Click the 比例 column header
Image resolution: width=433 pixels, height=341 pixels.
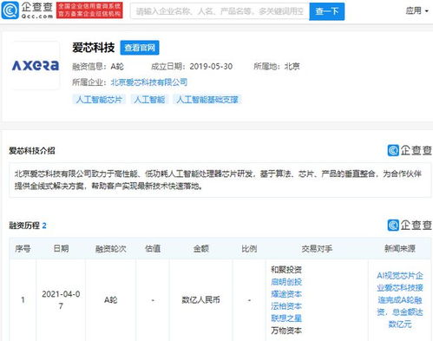click(x=249, y=249)
